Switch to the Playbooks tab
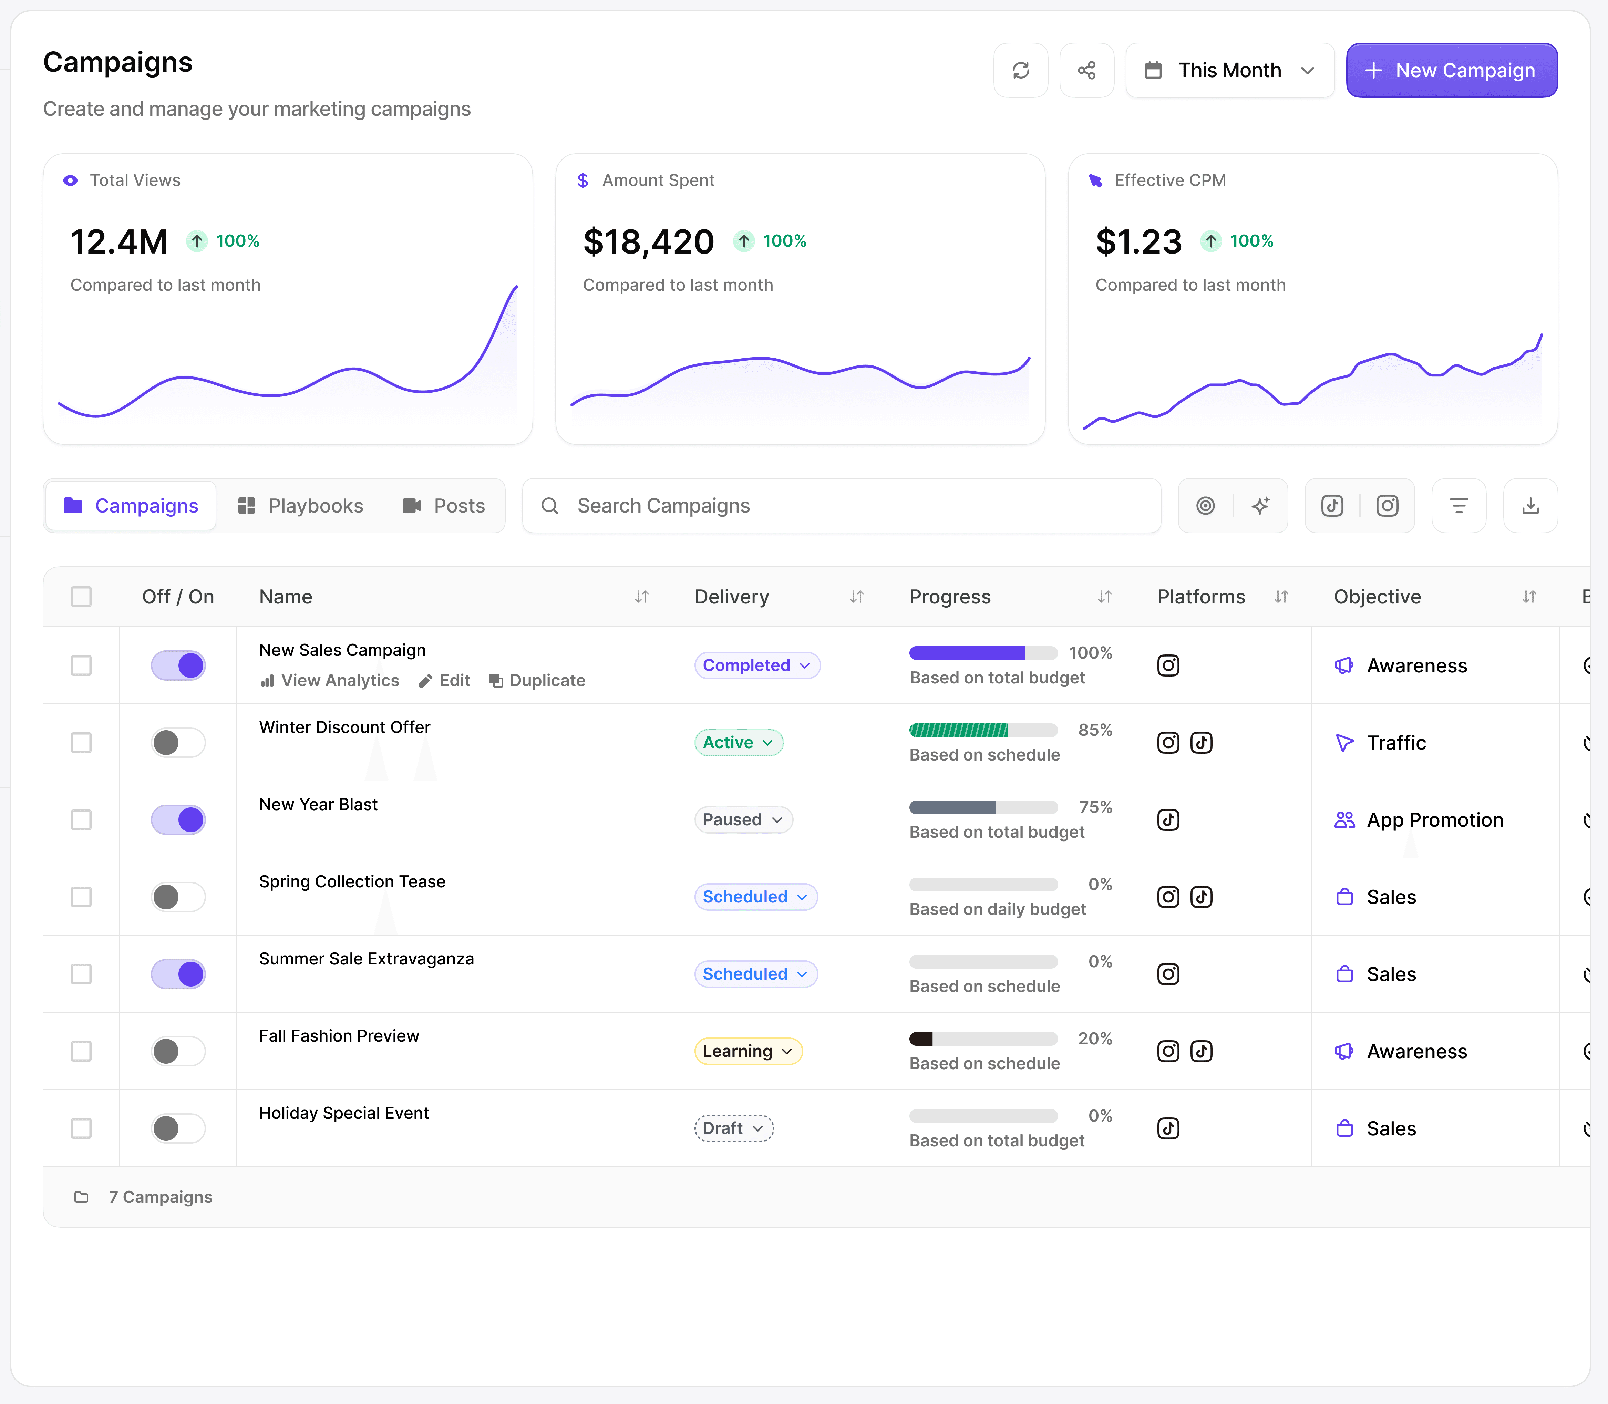The image size is (1608, 1404). (301, 506)
